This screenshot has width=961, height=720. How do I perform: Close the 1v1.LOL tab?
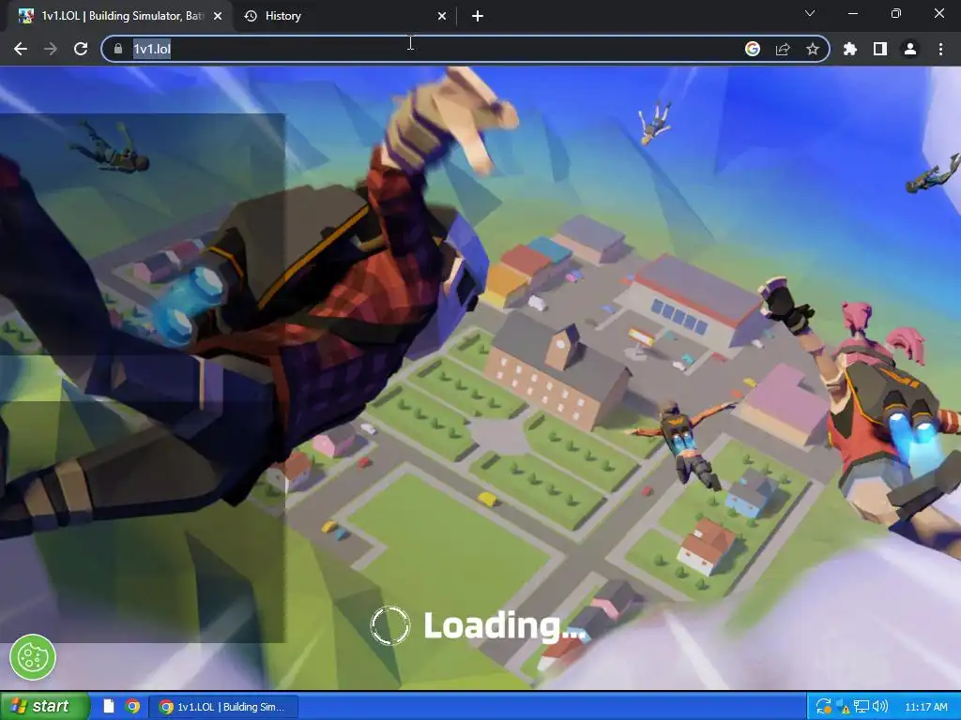[x=218, y=17]
